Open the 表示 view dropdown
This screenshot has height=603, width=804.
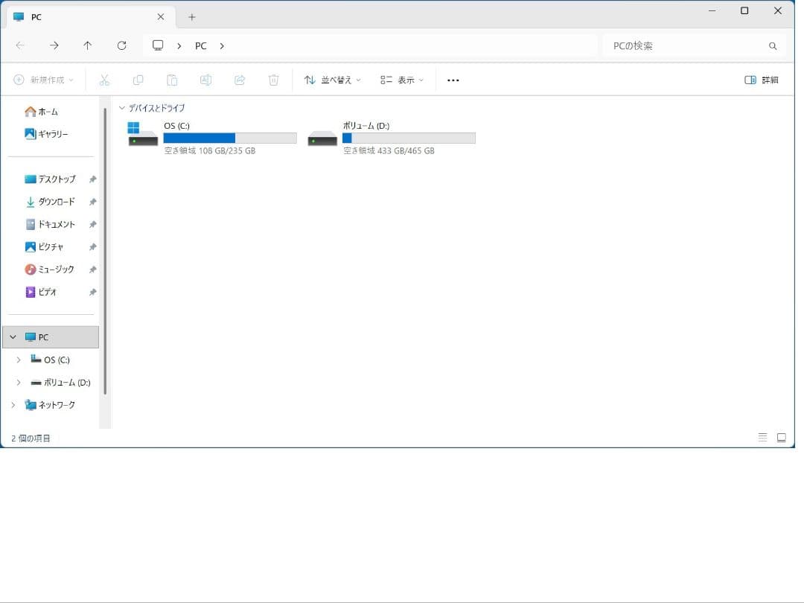click(x=401, y=80)
